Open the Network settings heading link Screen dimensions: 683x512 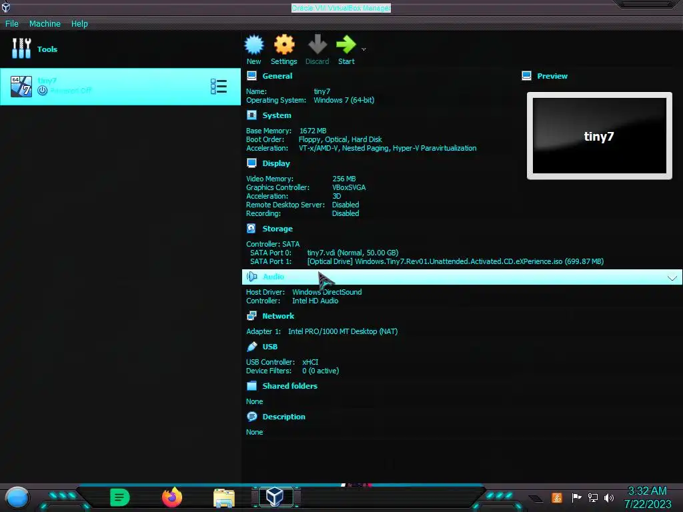(x=278, y=316)
